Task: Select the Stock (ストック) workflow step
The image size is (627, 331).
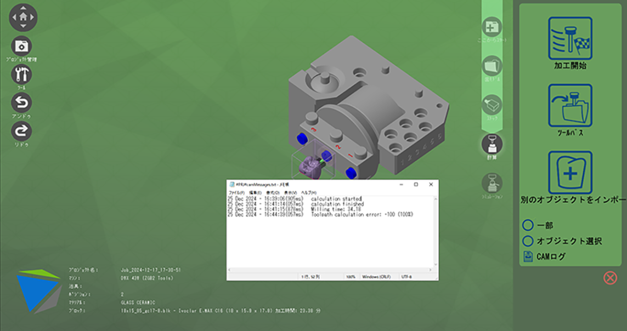Action: [492, 105]
